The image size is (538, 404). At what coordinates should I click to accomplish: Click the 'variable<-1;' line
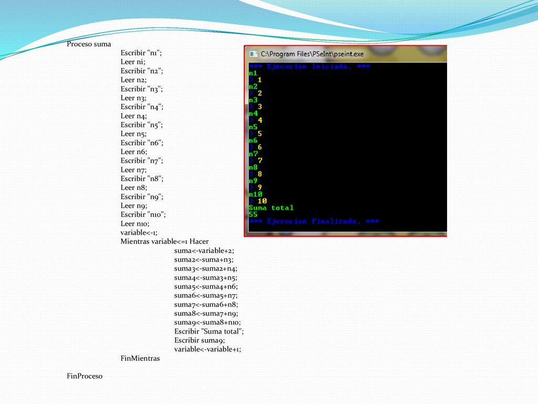coord(139,233)
